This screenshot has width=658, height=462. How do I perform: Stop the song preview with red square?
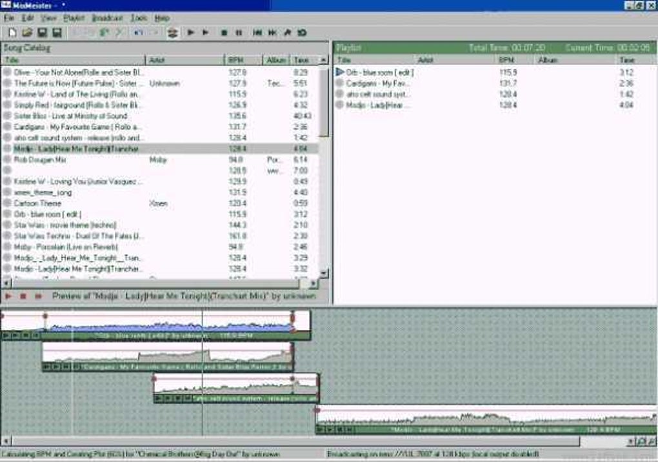[x=23, y=296]
